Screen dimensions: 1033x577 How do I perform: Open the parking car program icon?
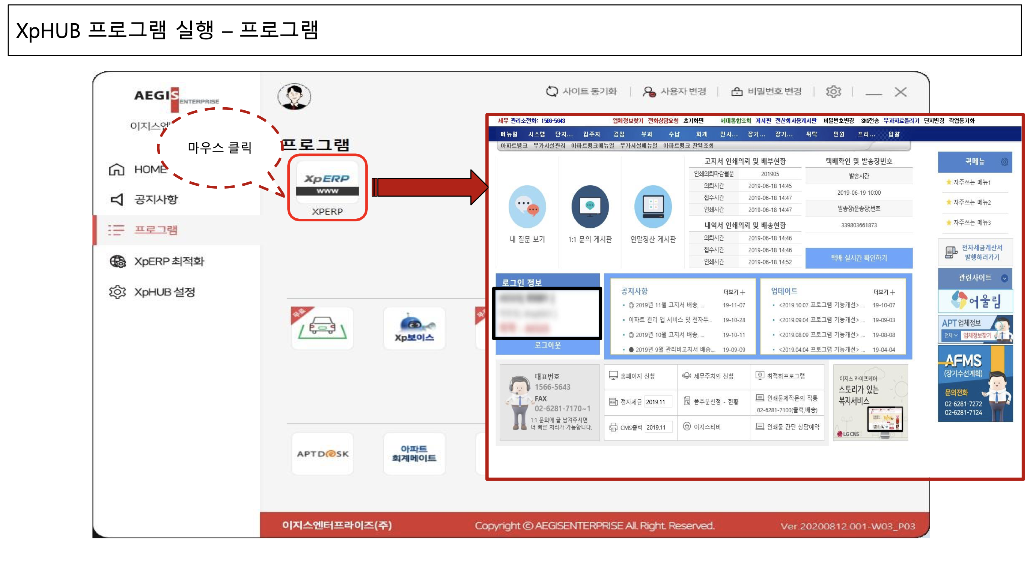point(322,328)
